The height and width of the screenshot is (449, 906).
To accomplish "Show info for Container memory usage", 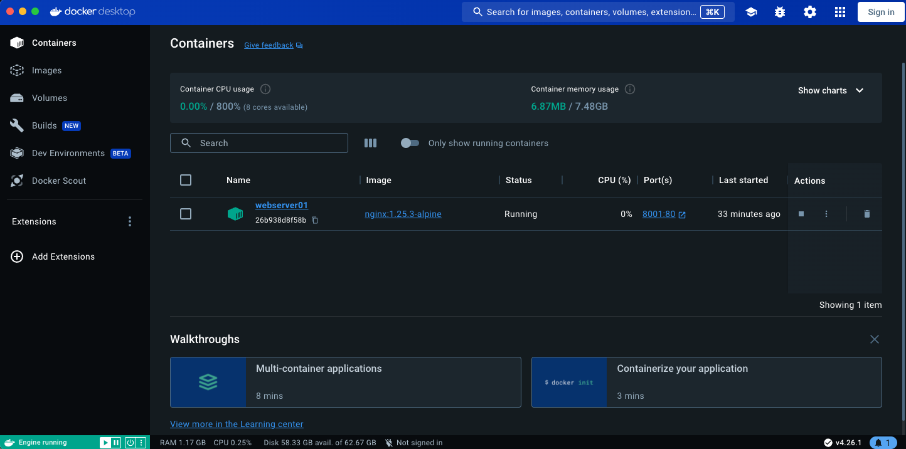I will click(x=630, y=89).
